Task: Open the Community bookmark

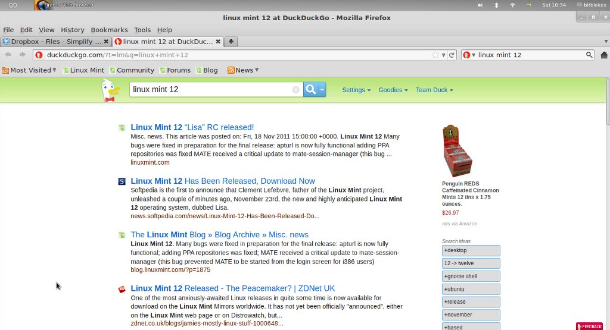Action: point(132,70)
